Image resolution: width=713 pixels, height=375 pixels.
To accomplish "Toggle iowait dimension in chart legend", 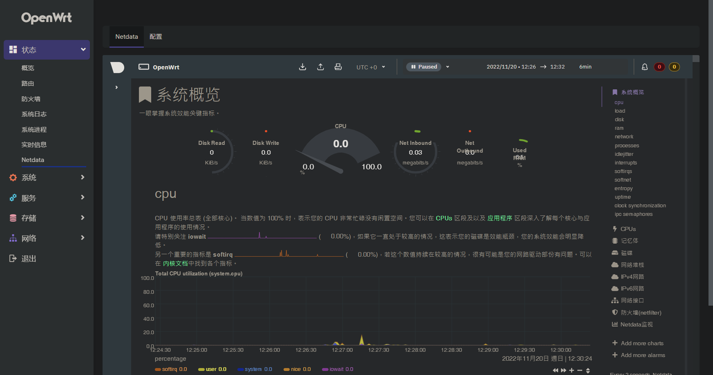I will coord(338,369).
